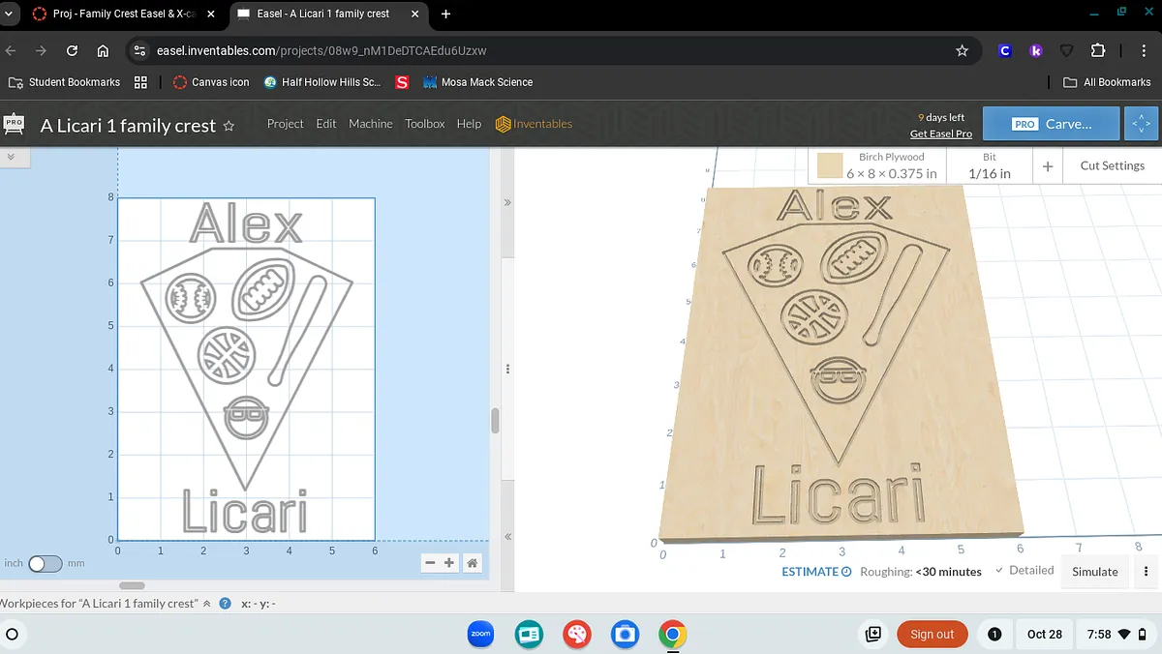Open the Bit 1/16 in selector
This screenshot has width=1162, height=654.
click(989, 165)
